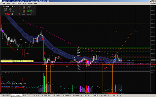
Task: Click the HongKong session clock row
Action: click(27, 9)
